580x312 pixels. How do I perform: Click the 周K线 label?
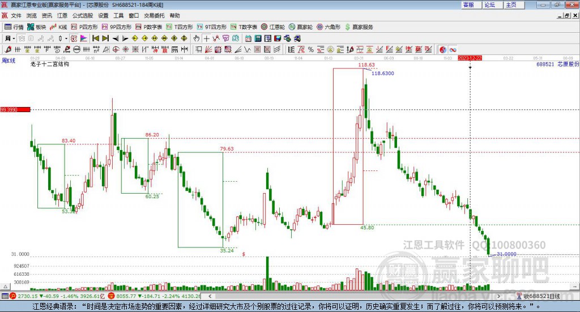8,61
